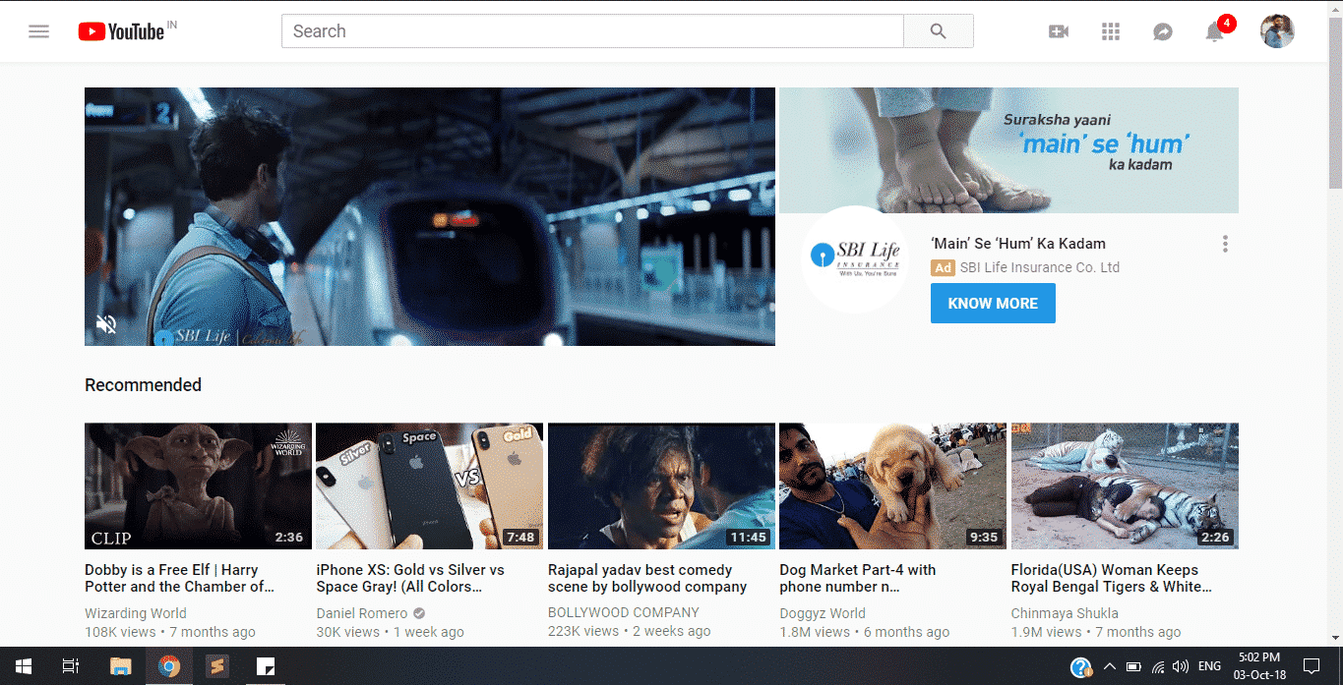The height and width of the screenshot is (685, 1343).
Task: Visit the BOLLYWOOD COMPANY channel
Action: [624, 613]
